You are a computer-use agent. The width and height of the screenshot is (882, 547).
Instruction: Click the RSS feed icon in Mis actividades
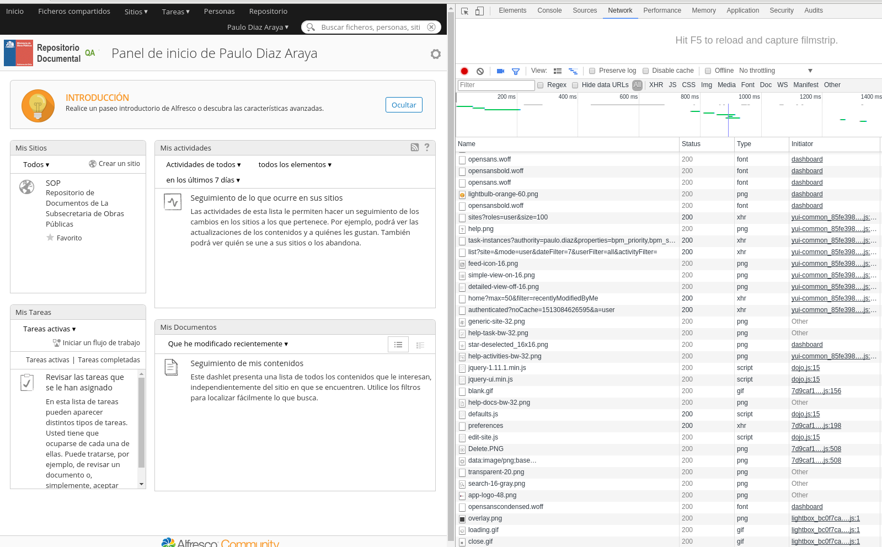(415, 147)
